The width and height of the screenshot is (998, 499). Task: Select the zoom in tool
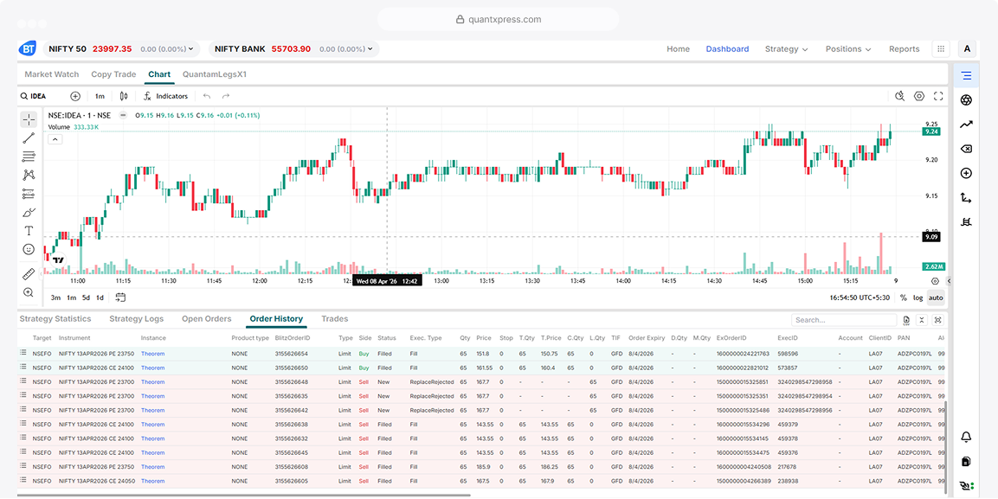(x=29, y=292)
